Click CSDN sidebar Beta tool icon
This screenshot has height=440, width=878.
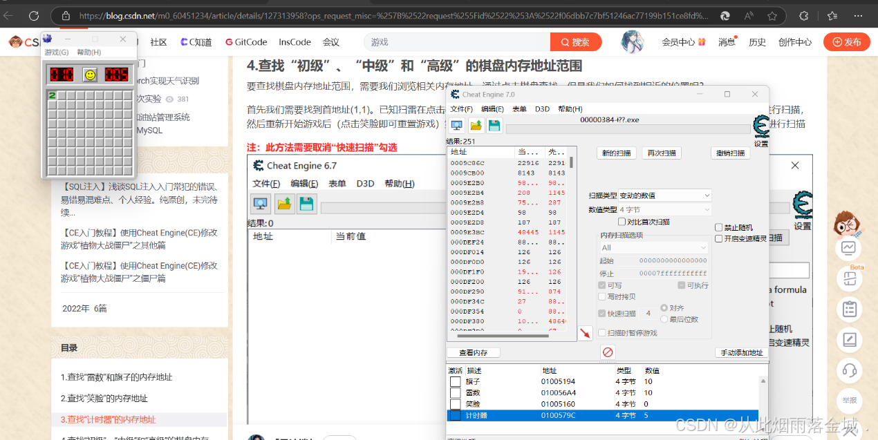pos(849,278)
